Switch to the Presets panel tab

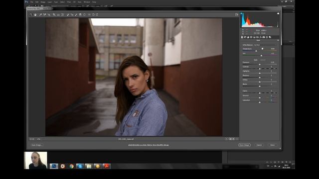(x=267, y=37)
